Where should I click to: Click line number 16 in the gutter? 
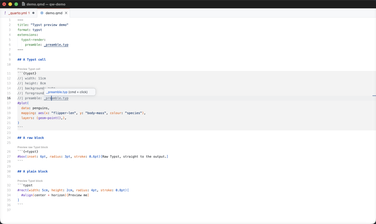tap(9, 98)
